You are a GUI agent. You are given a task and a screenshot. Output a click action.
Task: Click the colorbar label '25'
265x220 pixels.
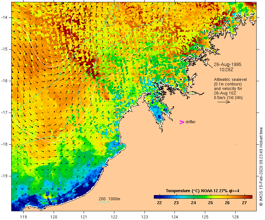pos(210,203)
